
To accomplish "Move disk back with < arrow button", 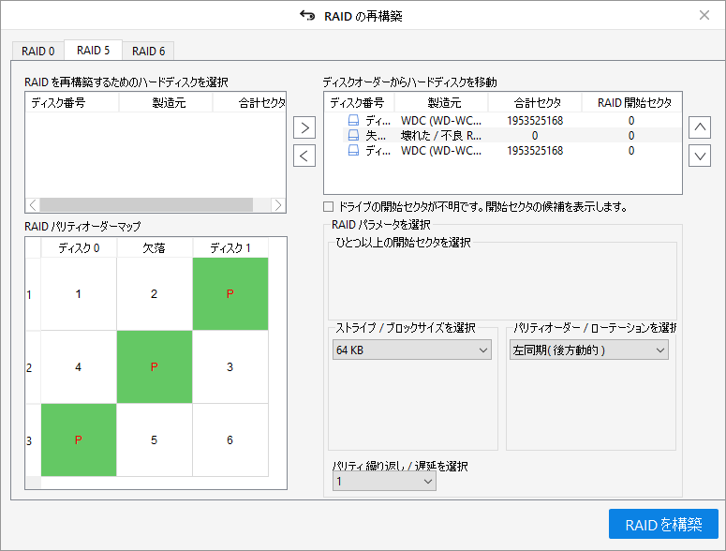I will [304, 156].
